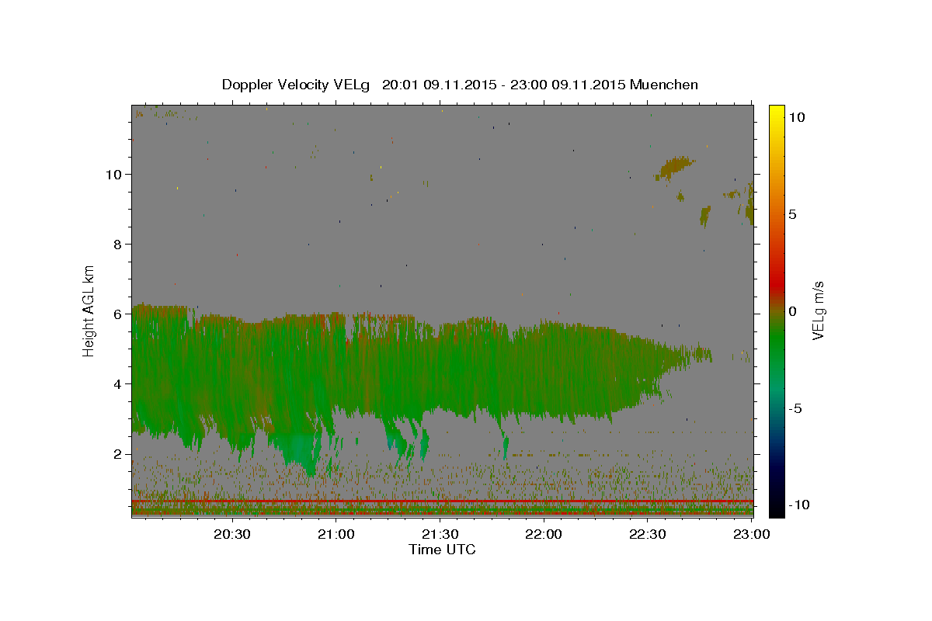932x621 pixels.
Task: Click the red horizontal line near the ground
Action: pyautogui.click(x=442, y=501)
